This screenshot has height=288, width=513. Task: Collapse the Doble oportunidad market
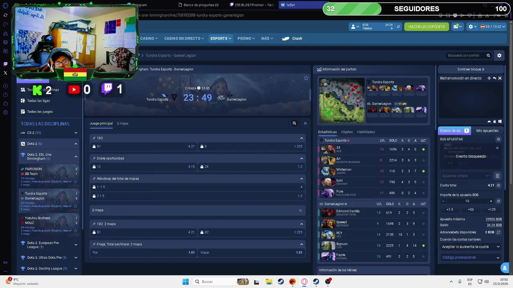point(301,158)
